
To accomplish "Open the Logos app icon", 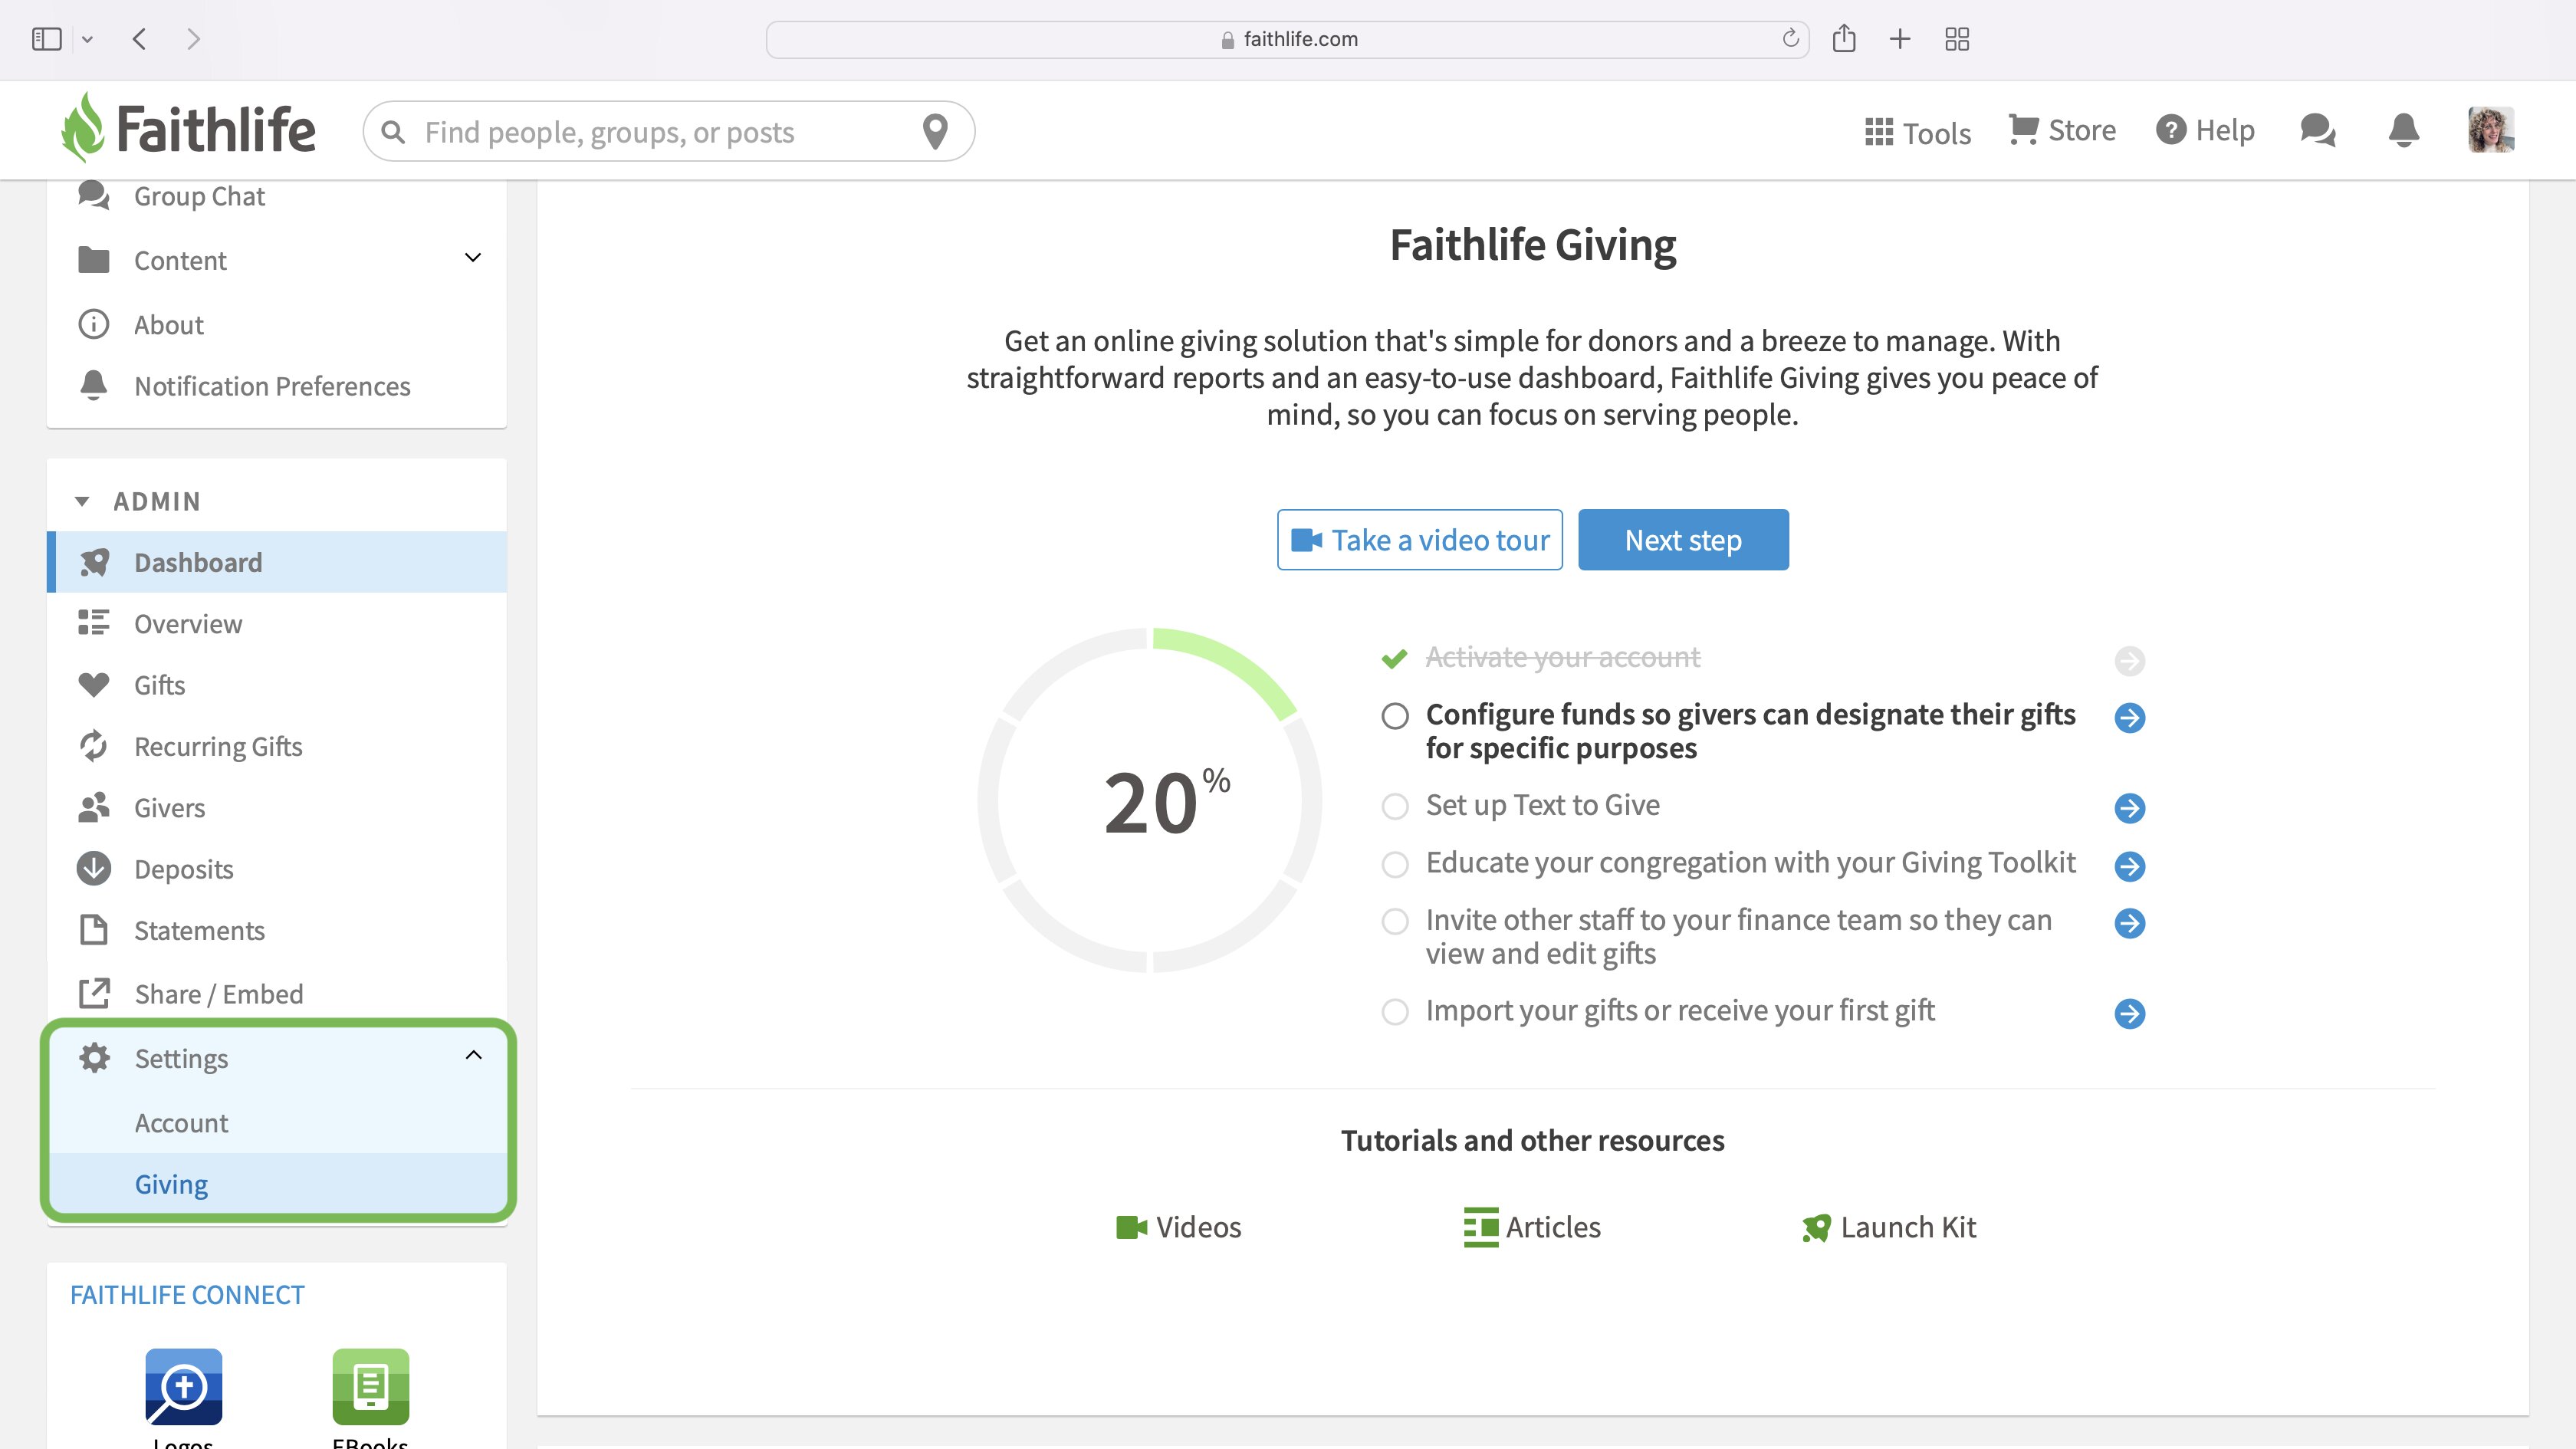I will point(183,1387).
